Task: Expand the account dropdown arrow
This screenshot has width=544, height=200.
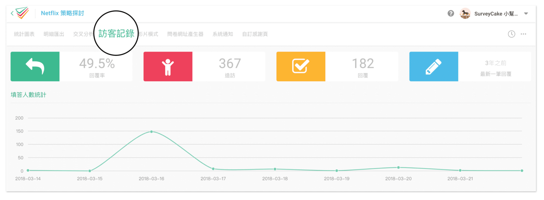Action: [x=526, y=14]
